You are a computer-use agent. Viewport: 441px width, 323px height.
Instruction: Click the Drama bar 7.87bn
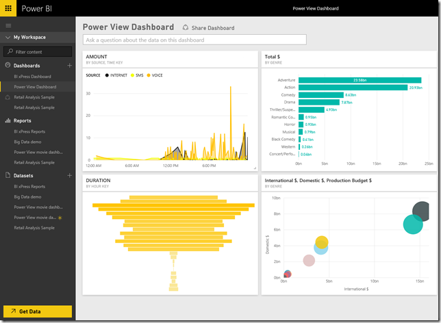pyautogui.click(x=319, y=103)
